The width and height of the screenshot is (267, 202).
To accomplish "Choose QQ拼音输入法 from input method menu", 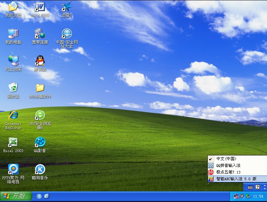I will 228,165.
